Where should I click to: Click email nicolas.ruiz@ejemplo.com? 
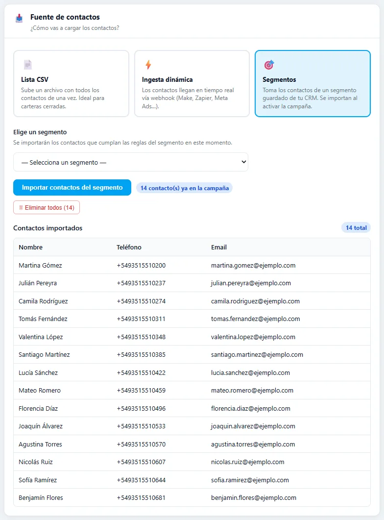click(x=248, y=462)
